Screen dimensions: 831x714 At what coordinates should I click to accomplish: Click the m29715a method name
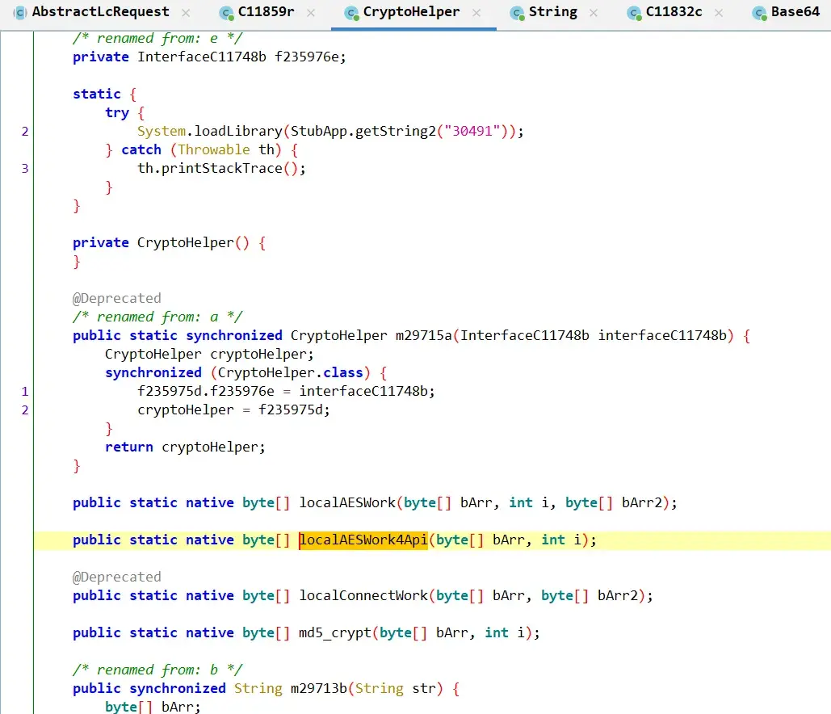[x=423, y=335]
